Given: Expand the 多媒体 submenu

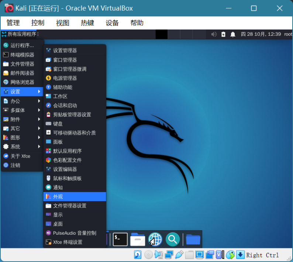Looking at the screenshot, I should (22, 110).
